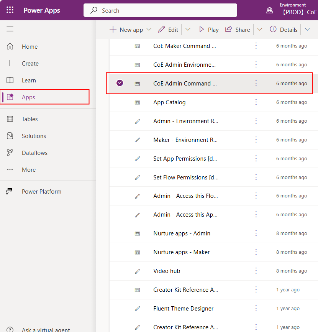This screenshot has width=318, height=332.
Task: Open Admin - Access this Ap... app
Action: pyautogui.click(x=185, y=214)
